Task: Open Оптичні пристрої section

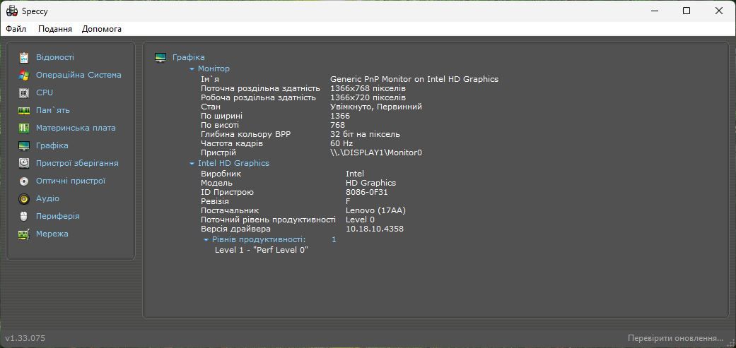Action: coord(71,181)
